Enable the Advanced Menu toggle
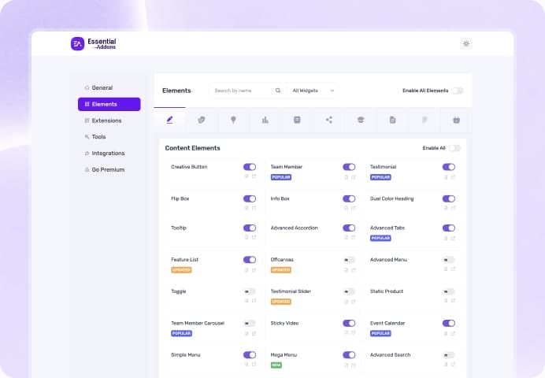 point(449,260)
